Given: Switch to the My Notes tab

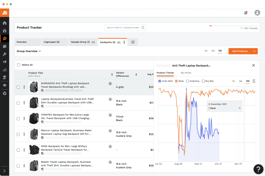Looking at the screenshot, I should click(x=186, y=73).
